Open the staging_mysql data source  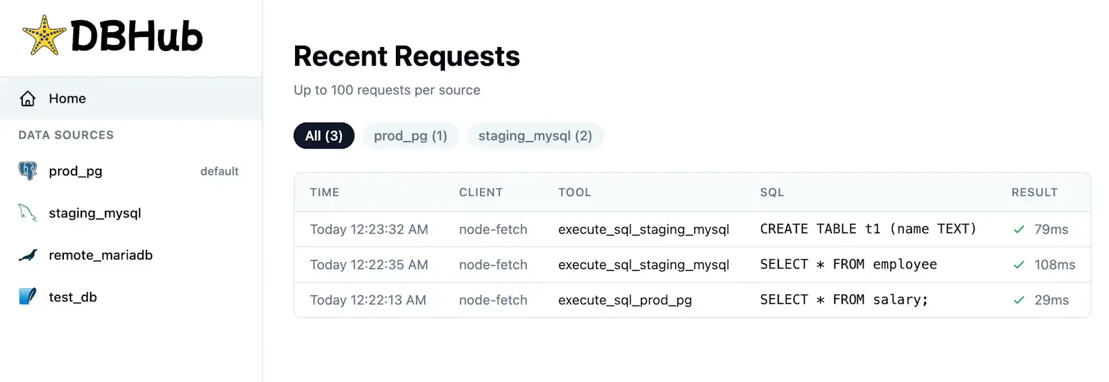point(95,213)
